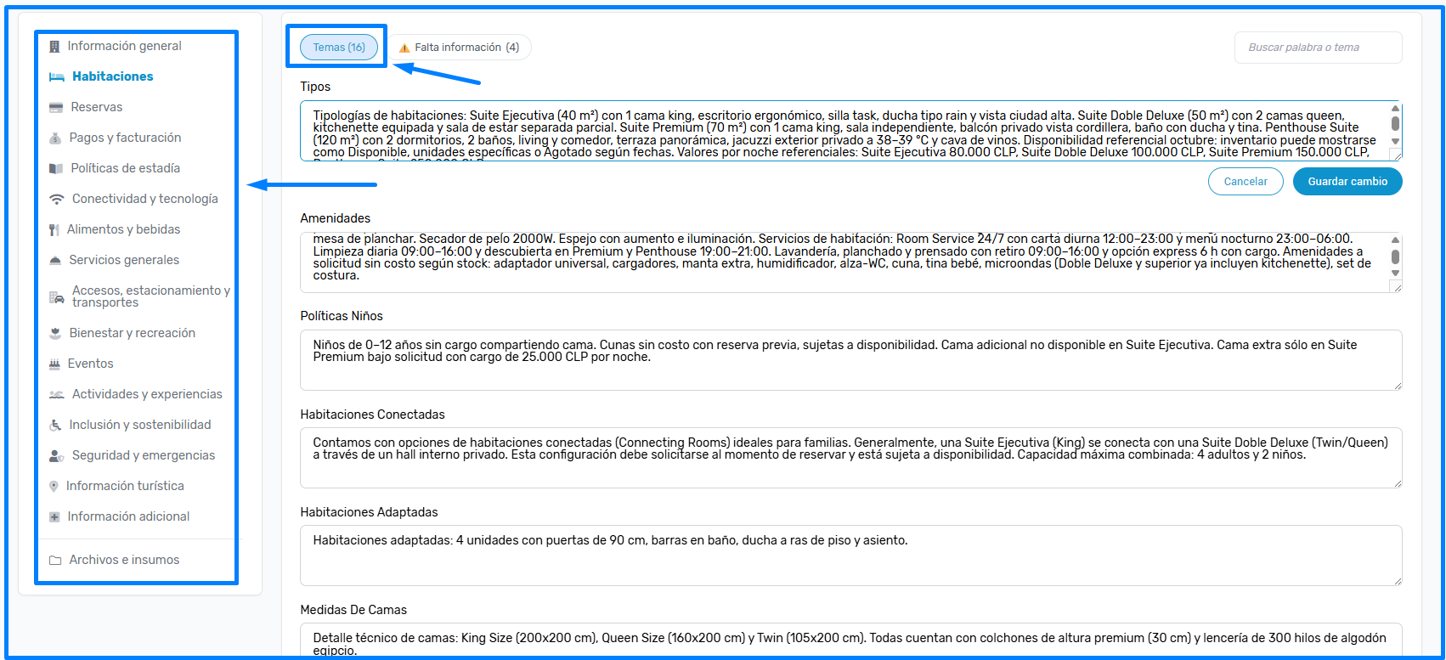The height and width of the screenshot is (660, 1446).
Task: Click the folder icon beside Archivos e insumos
Action: (x=55, y=561)
